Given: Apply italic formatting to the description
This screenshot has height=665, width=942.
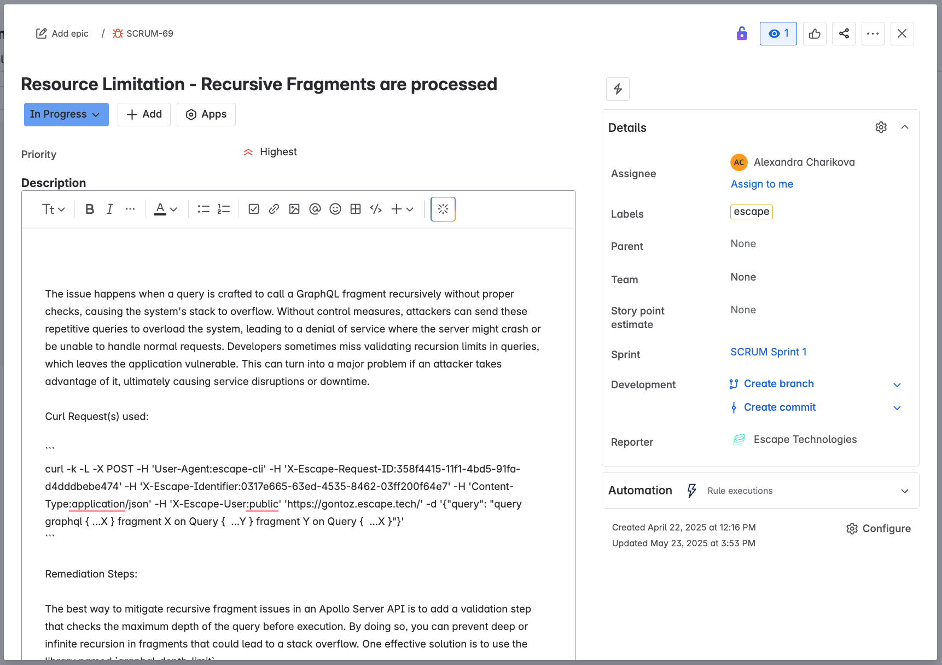Looking at the screenshot, I should click(109, 209).
